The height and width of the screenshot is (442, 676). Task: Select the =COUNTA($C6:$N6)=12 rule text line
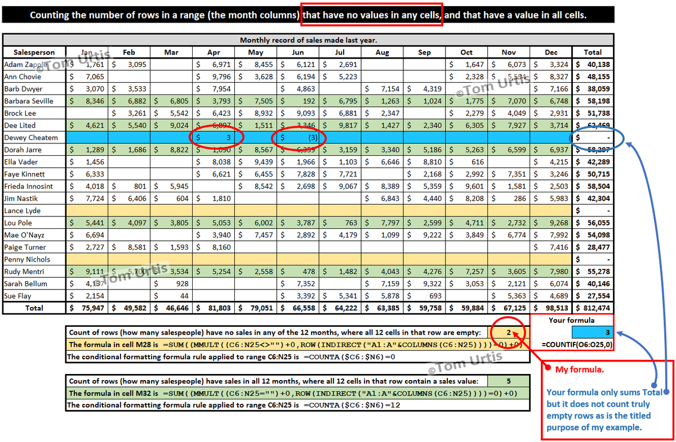click(x=298, y=405)
